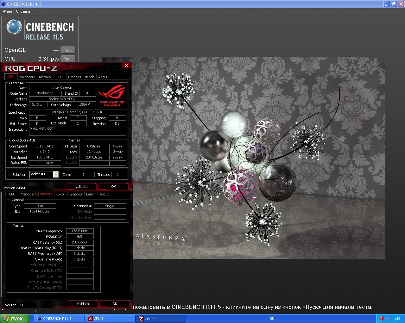Image resolution: width=405 pixels, height=323 pixels.
Task: Click the L1 Data value 8 KBytes
Action: tap(94, 146)
